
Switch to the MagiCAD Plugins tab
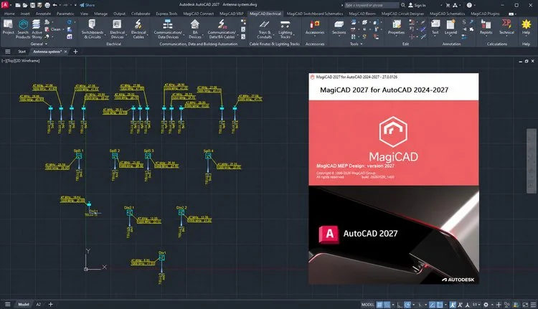point(485,14)
